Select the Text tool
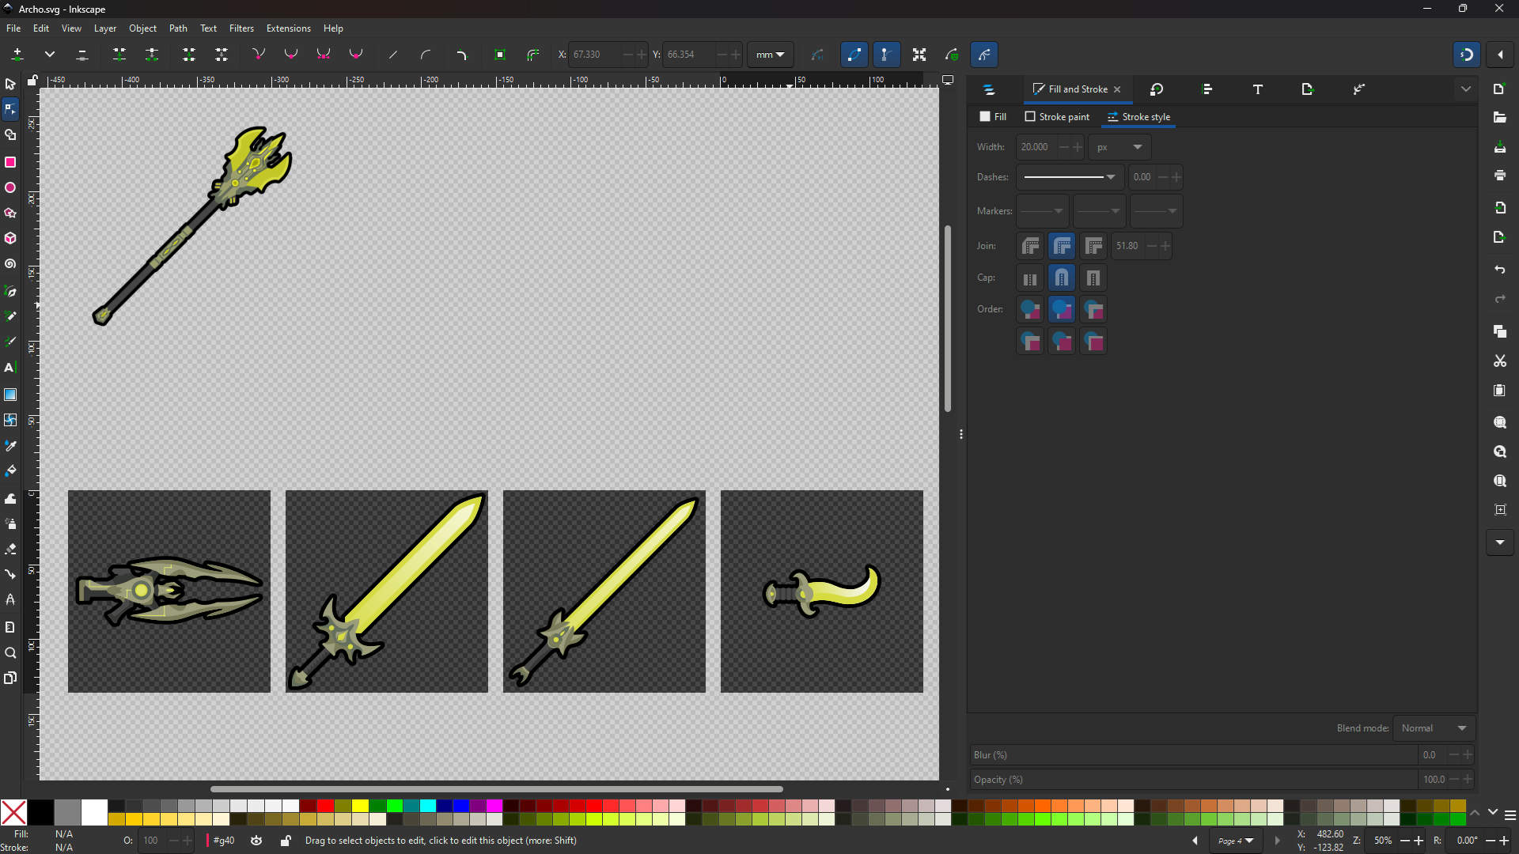 [x=10, y=368]
